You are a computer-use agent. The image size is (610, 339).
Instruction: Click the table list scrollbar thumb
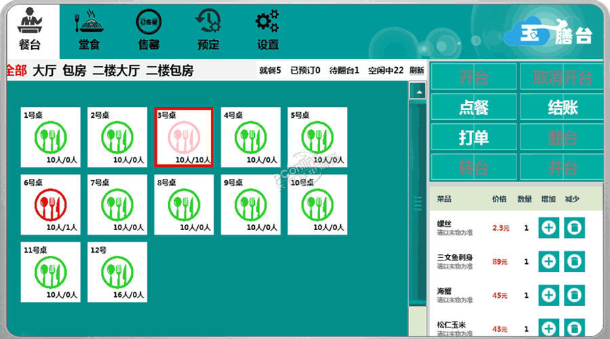(x=418, y=203)
